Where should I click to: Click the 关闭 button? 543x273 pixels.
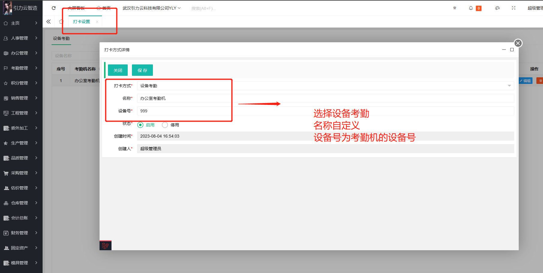[x=118, y=70]
